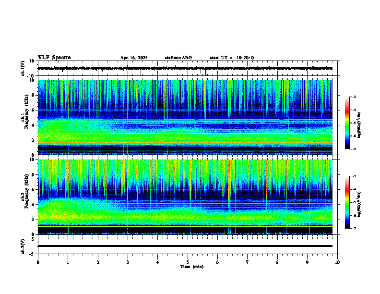This screenshot has height=294, width=380.
Task: Click inside the ch.1 spectrogram panel
Action: pyautogui.click(x=185, y=117)
